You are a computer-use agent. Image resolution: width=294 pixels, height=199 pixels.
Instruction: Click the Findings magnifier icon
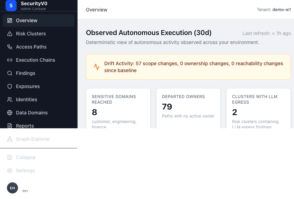point(10,73)
